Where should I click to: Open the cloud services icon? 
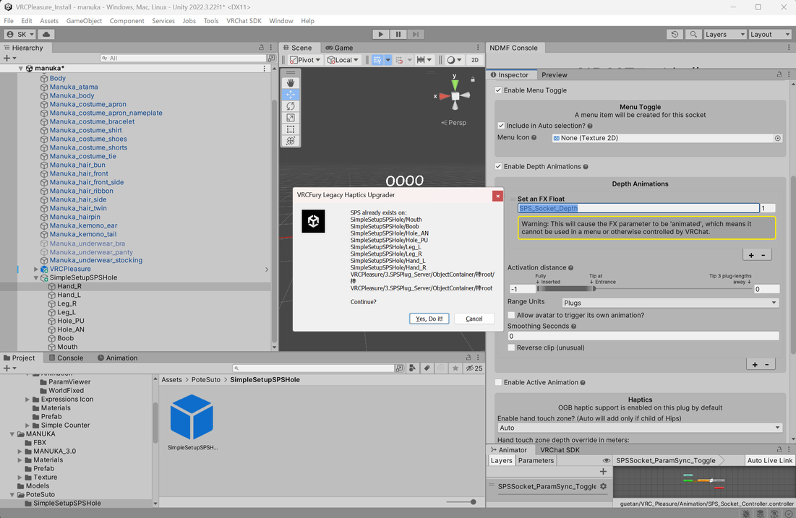[x=46, y=34]
